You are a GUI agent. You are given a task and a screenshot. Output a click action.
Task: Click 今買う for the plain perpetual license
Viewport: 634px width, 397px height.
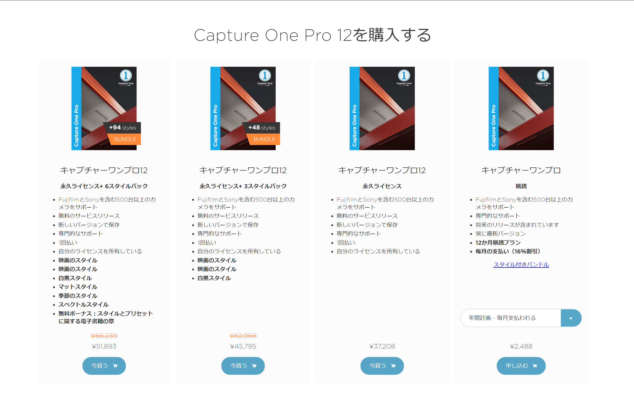click(x=382, y=366)
